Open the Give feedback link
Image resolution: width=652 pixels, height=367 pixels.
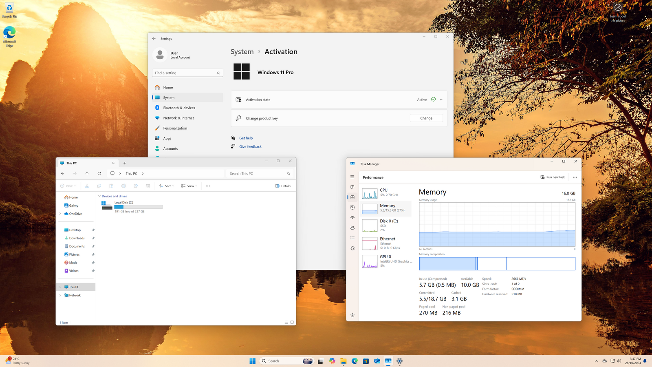[250, 147]
